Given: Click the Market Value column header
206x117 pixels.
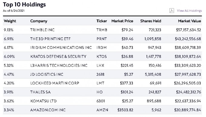Looking at the screenshot, I should pos(190,21).
